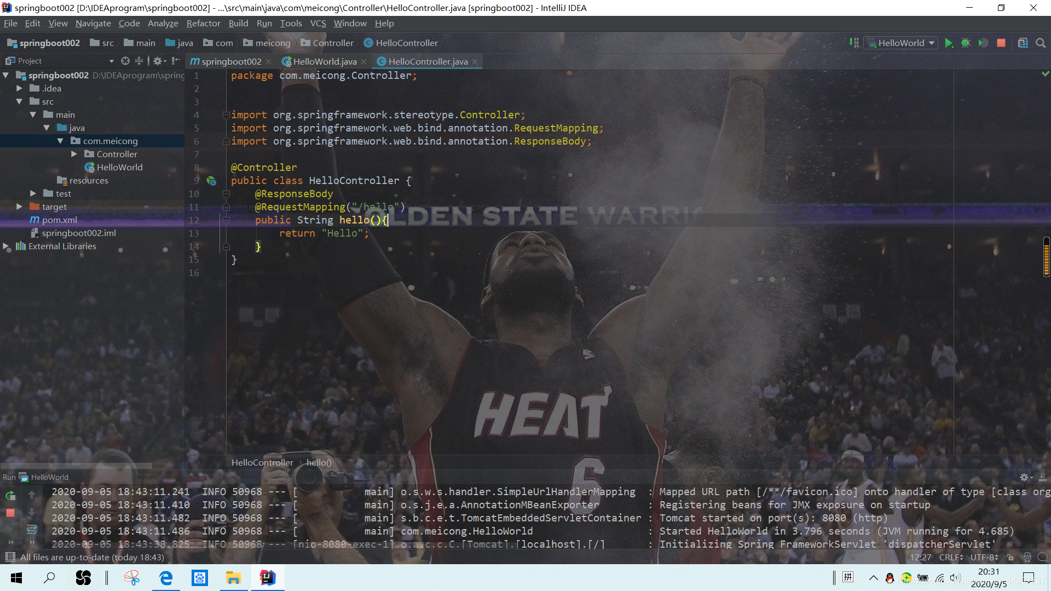Screen dimensions: 1051x591
Task: Open the QQ tray icon
Action: pyautogui.click(x=890, y=578)
